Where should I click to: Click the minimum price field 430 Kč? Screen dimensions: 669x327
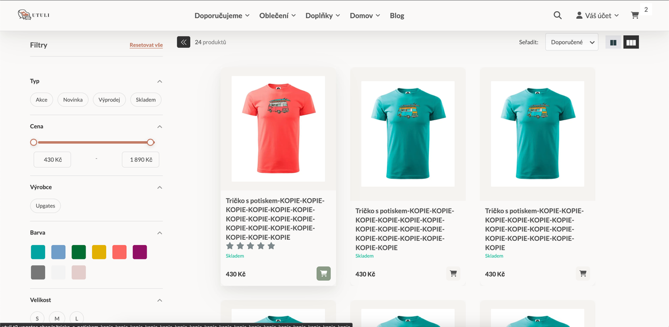tap(53, 159)
